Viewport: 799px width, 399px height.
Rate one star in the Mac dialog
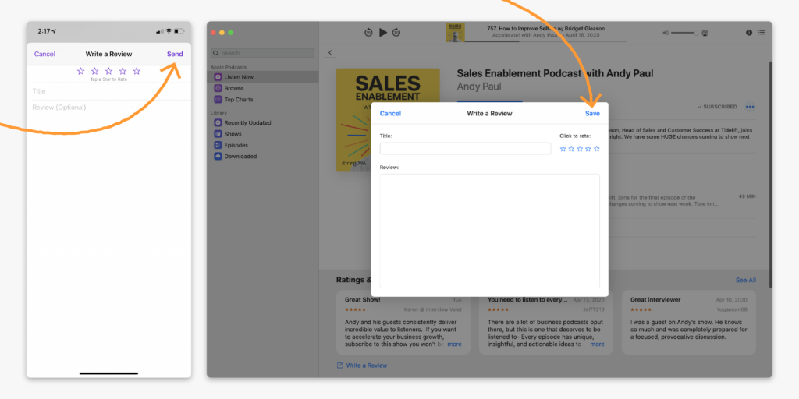tap(563, 149)
